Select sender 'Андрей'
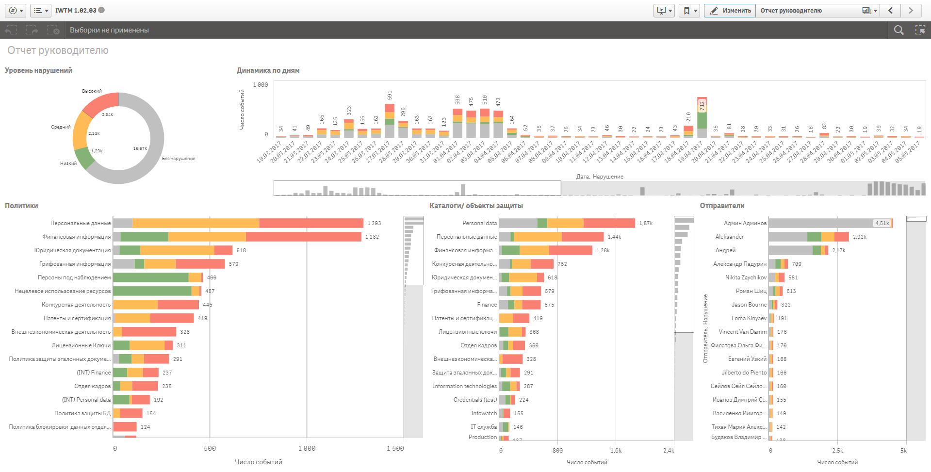Screen dimensions: 931x472 point(726,250)
